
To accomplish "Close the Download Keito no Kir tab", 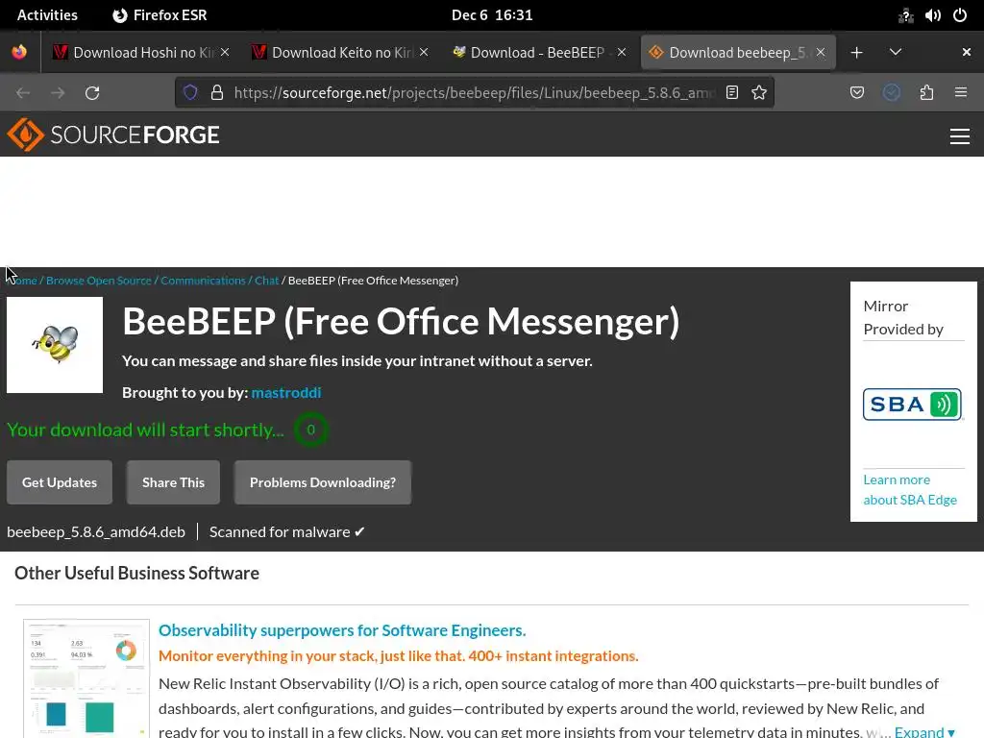I will (424, 52).
